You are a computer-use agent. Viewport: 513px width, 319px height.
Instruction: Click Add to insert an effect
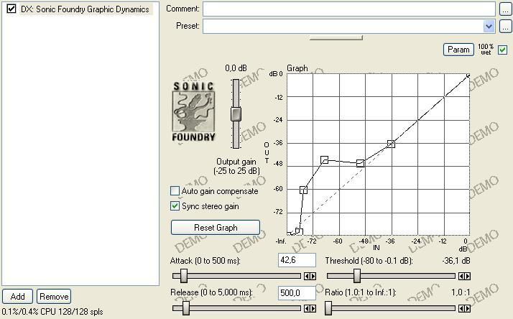(17, 296)
